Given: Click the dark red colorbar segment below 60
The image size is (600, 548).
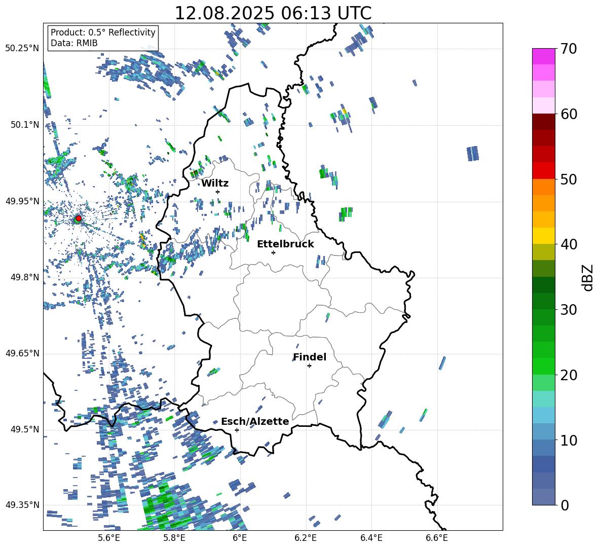Looking at the screenshot, I should (x=543, y=121).
